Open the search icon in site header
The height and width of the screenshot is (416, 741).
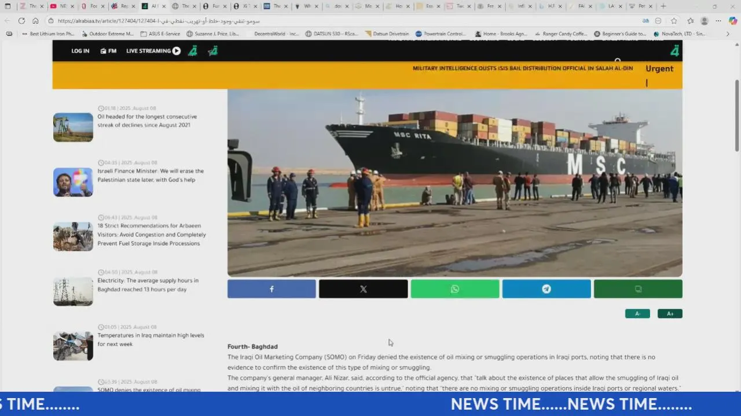point(618,61)
